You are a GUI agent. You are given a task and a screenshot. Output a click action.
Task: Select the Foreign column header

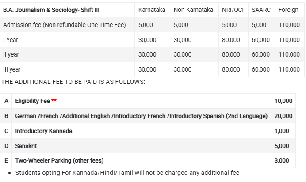pyautogui.click(x=289, y=10)
